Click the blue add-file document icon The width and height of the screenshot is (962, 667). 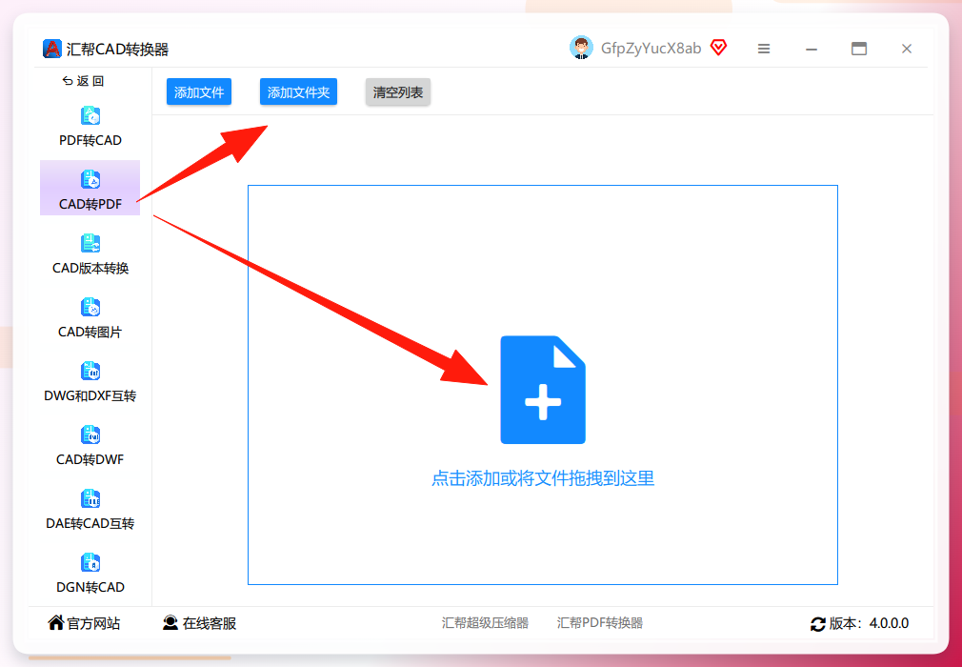pyautogui.click(x=543, y=390)
